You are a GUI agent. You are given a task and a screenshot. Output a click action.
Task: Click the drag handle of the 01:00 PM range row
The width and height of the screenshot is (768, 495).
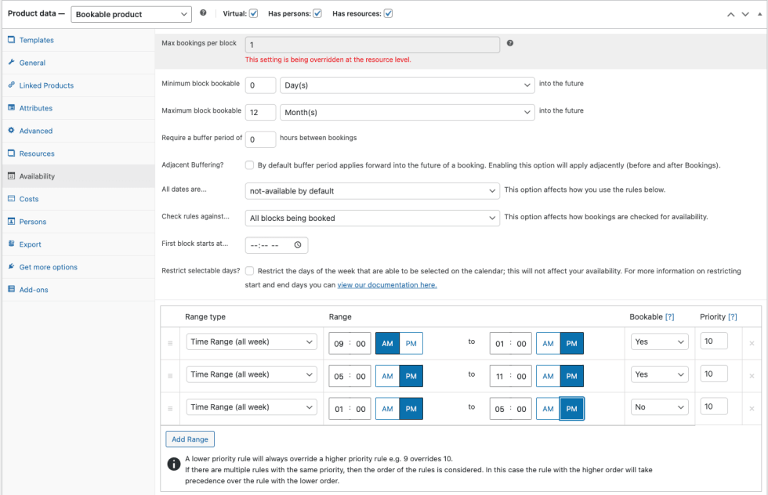(x=171, y=408)
